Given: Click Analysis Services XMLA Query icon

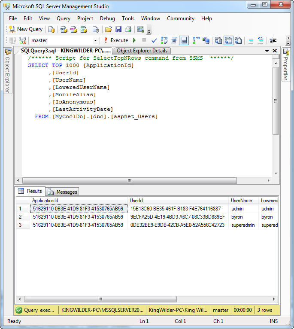Looking at the screenshot, I should point(84,29).
